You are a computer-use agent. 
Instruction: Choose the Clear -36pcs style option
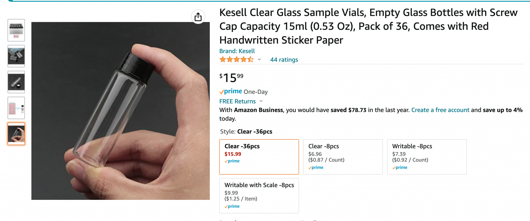(259, 157)
